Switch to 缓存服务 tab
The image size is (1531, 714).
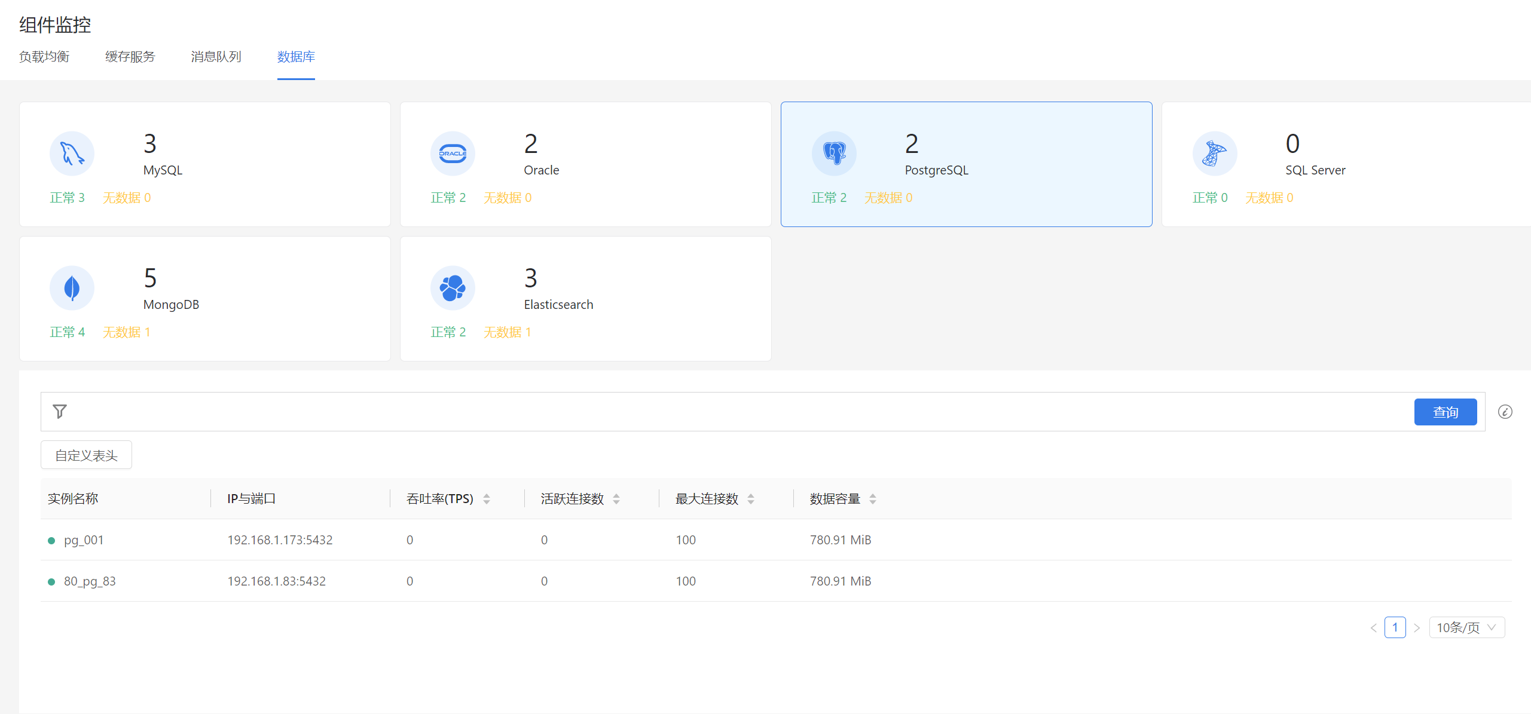(130, 57)
